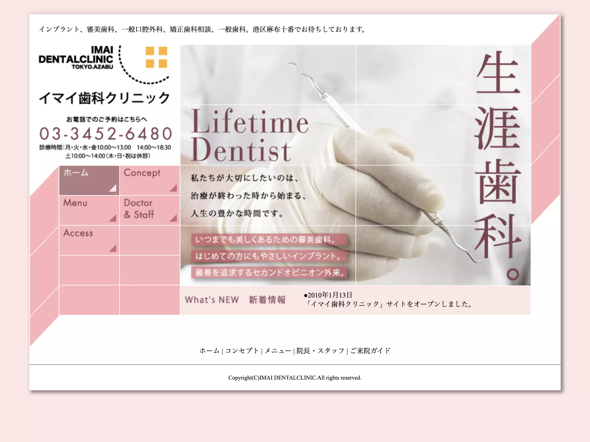Click the phone number 03-3452-6480

[x=105, y=134]
